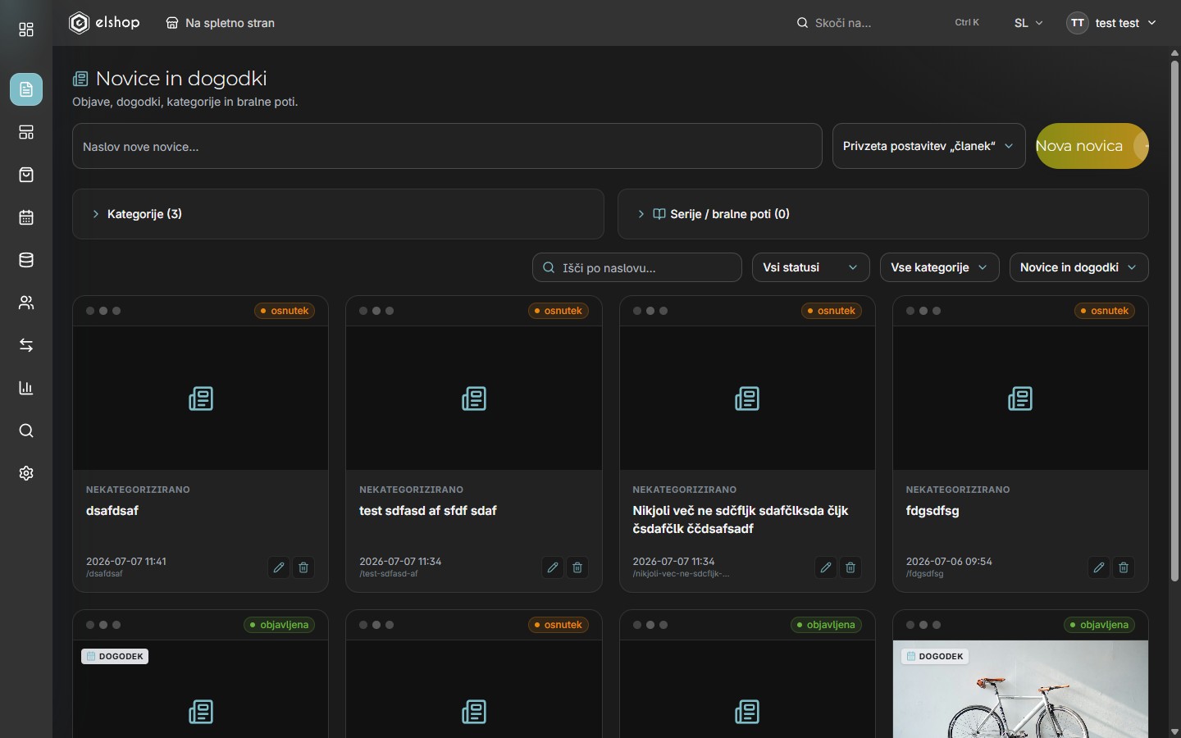Expand the Kategorije (3) section

(338, 214)
